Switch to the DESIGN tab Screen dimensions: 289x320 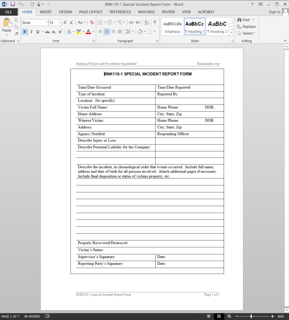point(66,12)
